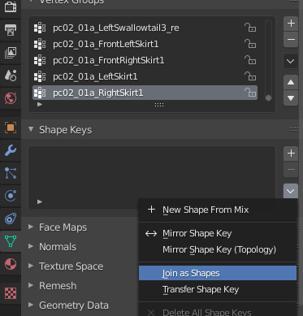Open the Particles properties tab

pos(11,173)
